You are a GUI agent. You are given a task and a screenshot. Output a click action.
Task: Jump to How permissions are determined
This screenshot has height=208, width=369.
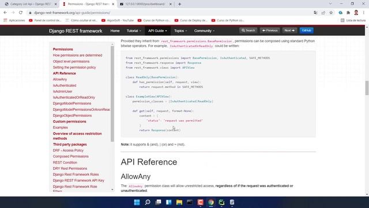tap(77, 55)
